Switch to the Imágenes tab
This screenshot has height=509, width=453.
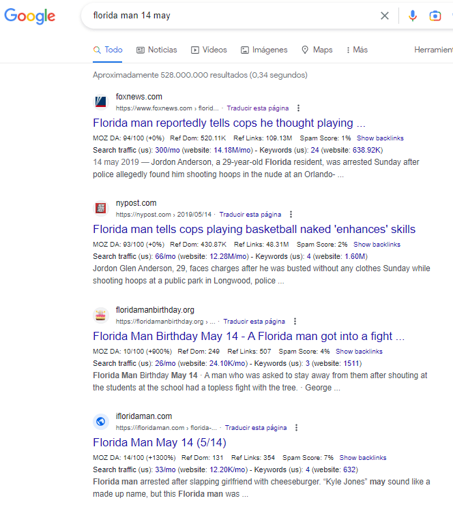[264, 50]
